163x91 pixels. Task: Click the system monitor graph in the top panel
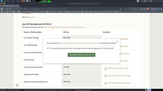pos(44,1)
